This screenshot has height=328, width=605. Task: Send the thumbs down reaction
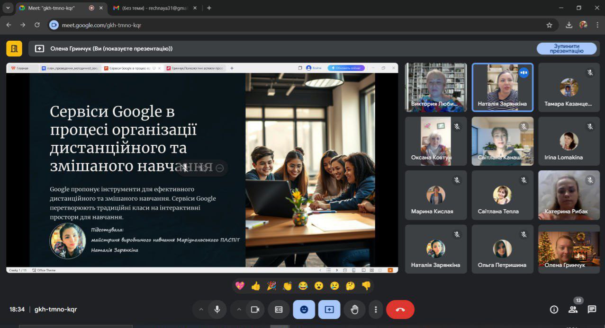point(366,286)
